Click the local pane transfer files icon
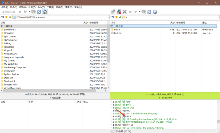Image resolution: width=220 pixels, height=133 pixels. (x=34, y=12)
